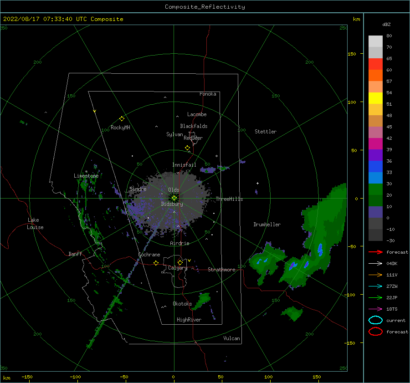
Task: Click the Drumheller label
Action: pos(267,225)
